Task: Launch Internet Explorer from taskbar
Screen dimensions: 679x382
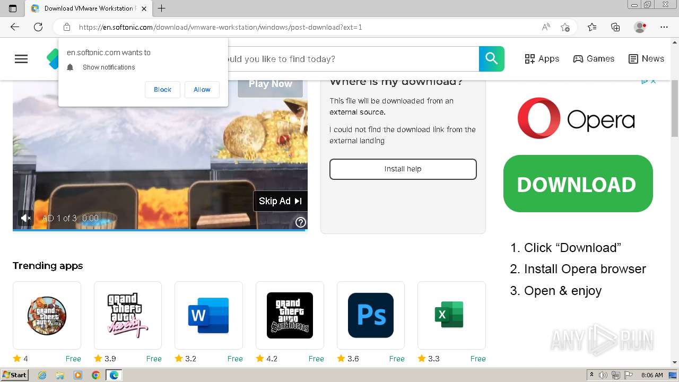Action: click(x=42, y=375)
